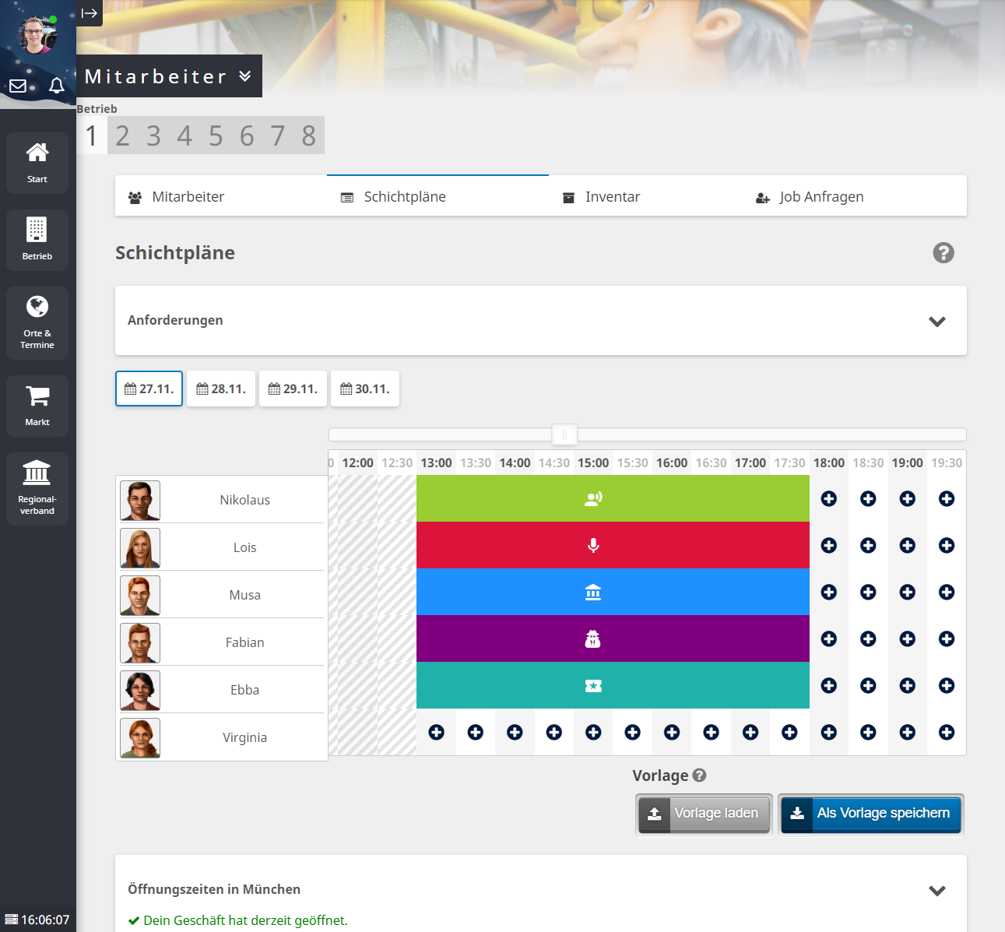Click the help icon beside Vorlage
Image resolution: width=1005 pixels, height=932 pixels.
(699, 775)
